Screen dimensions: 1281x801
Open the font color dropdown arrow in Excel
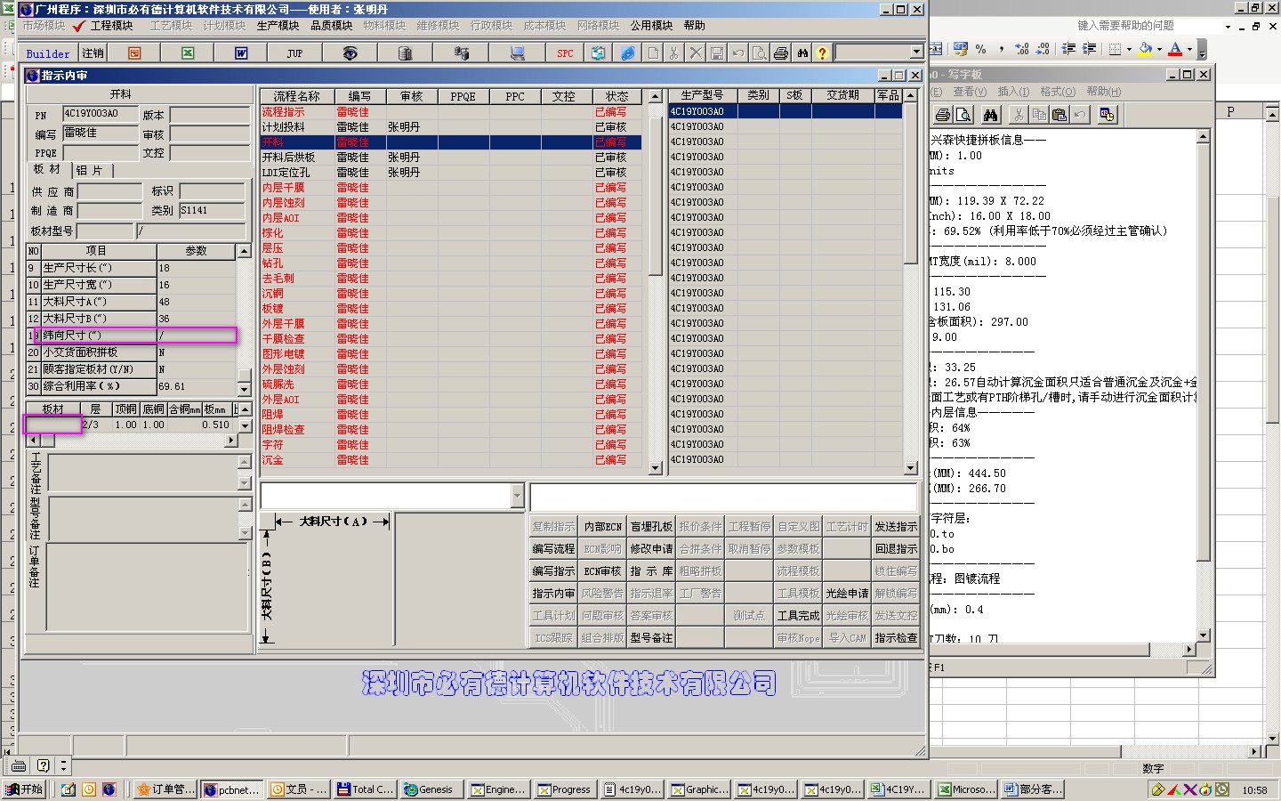(1189, 49)
